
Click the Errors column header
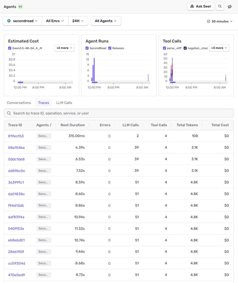click(x=105, y=125)
